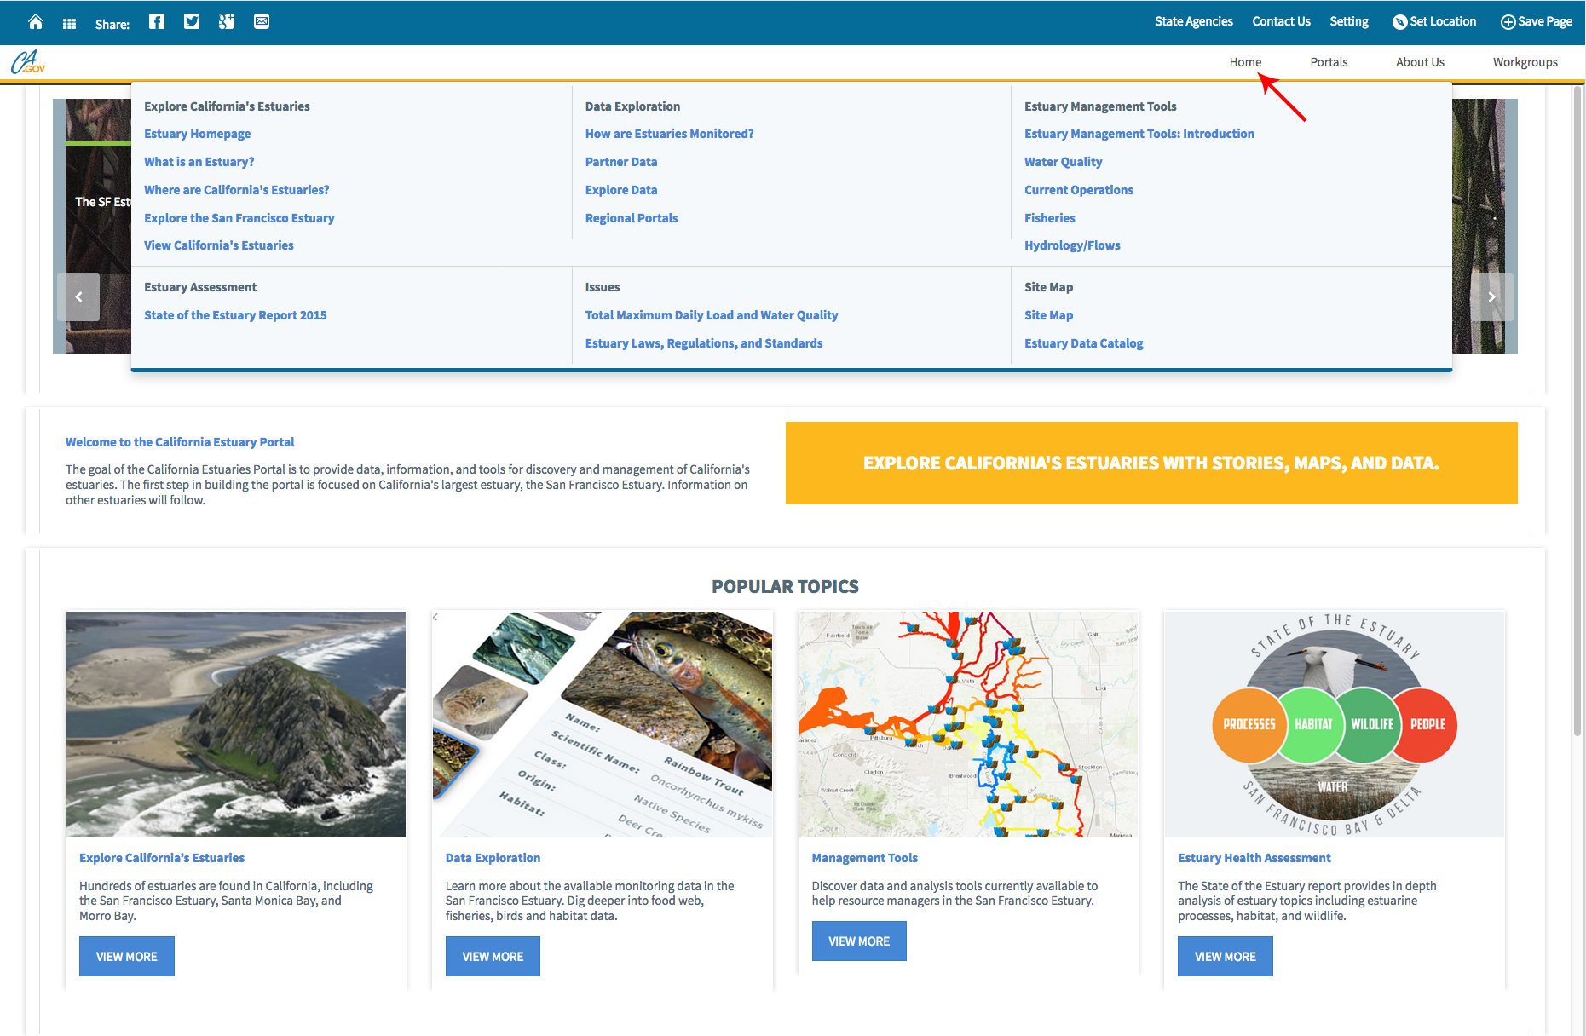Screen dimensions: 1586x1036
Task: Open Current Operations link
Action: (1078, 190)
